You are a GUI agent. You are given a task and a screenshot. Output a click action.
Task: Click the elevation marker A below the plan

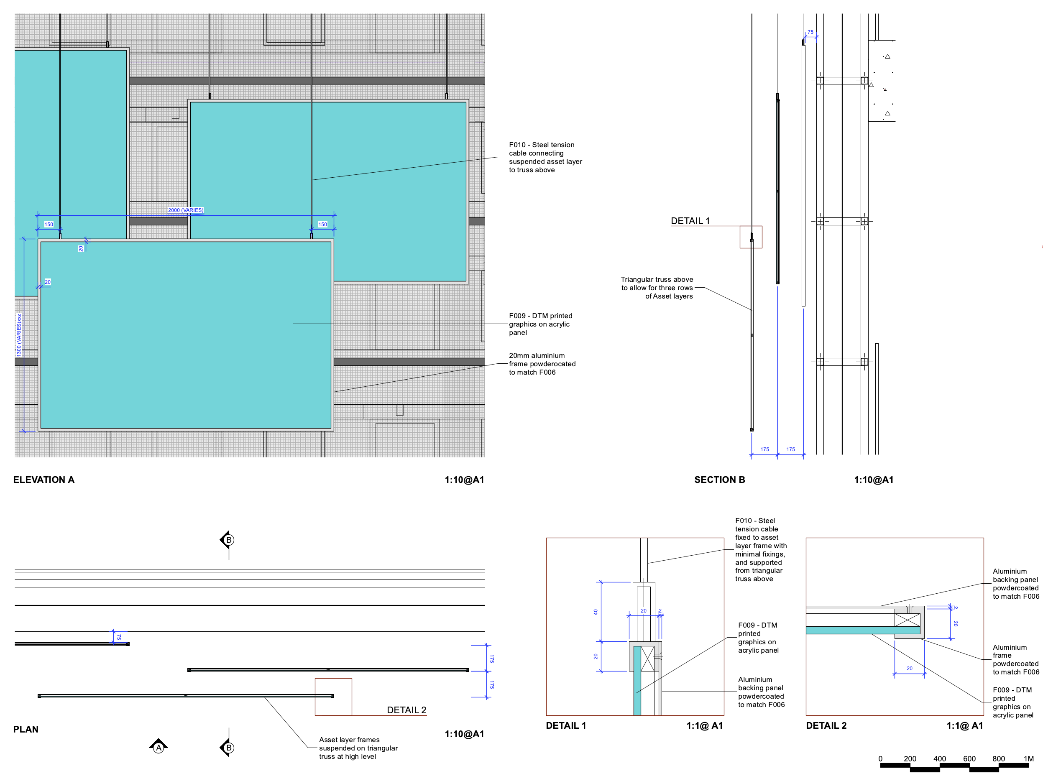click(x=158, y=746)
